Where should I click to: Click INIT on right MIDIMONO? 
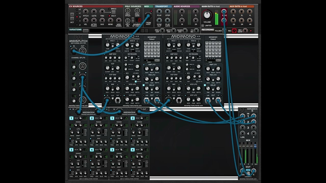pos(218,60)
